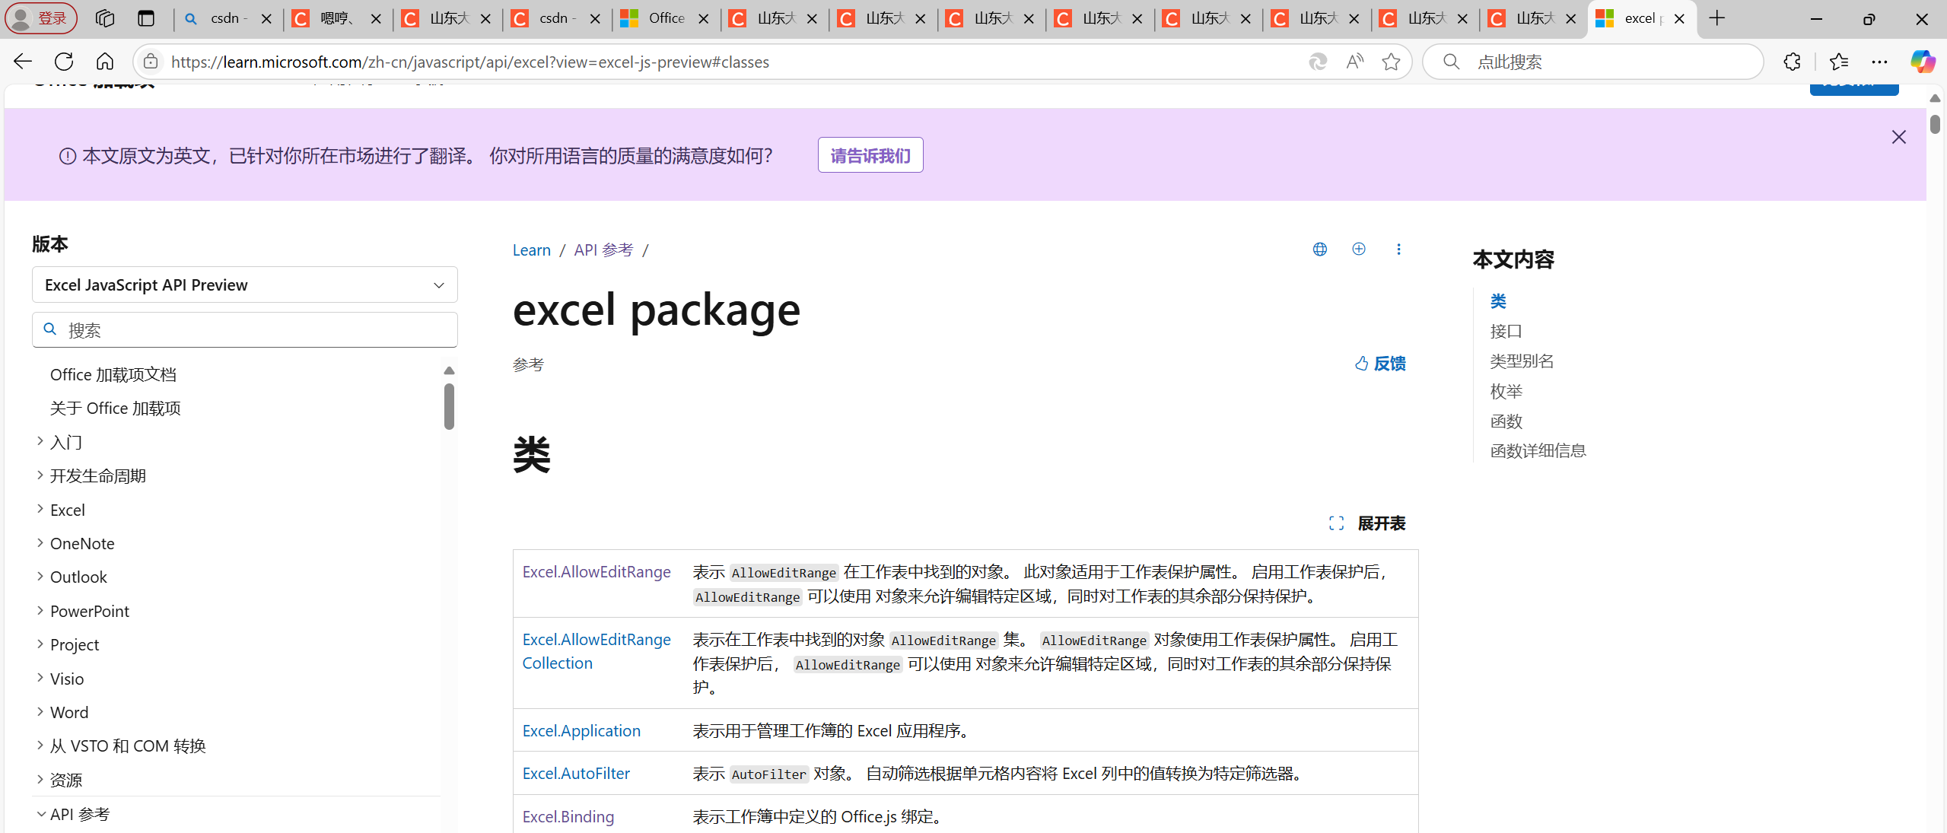Open the browser home page icon
This screenshot has height=833, width=1947.
pos(105,62)
